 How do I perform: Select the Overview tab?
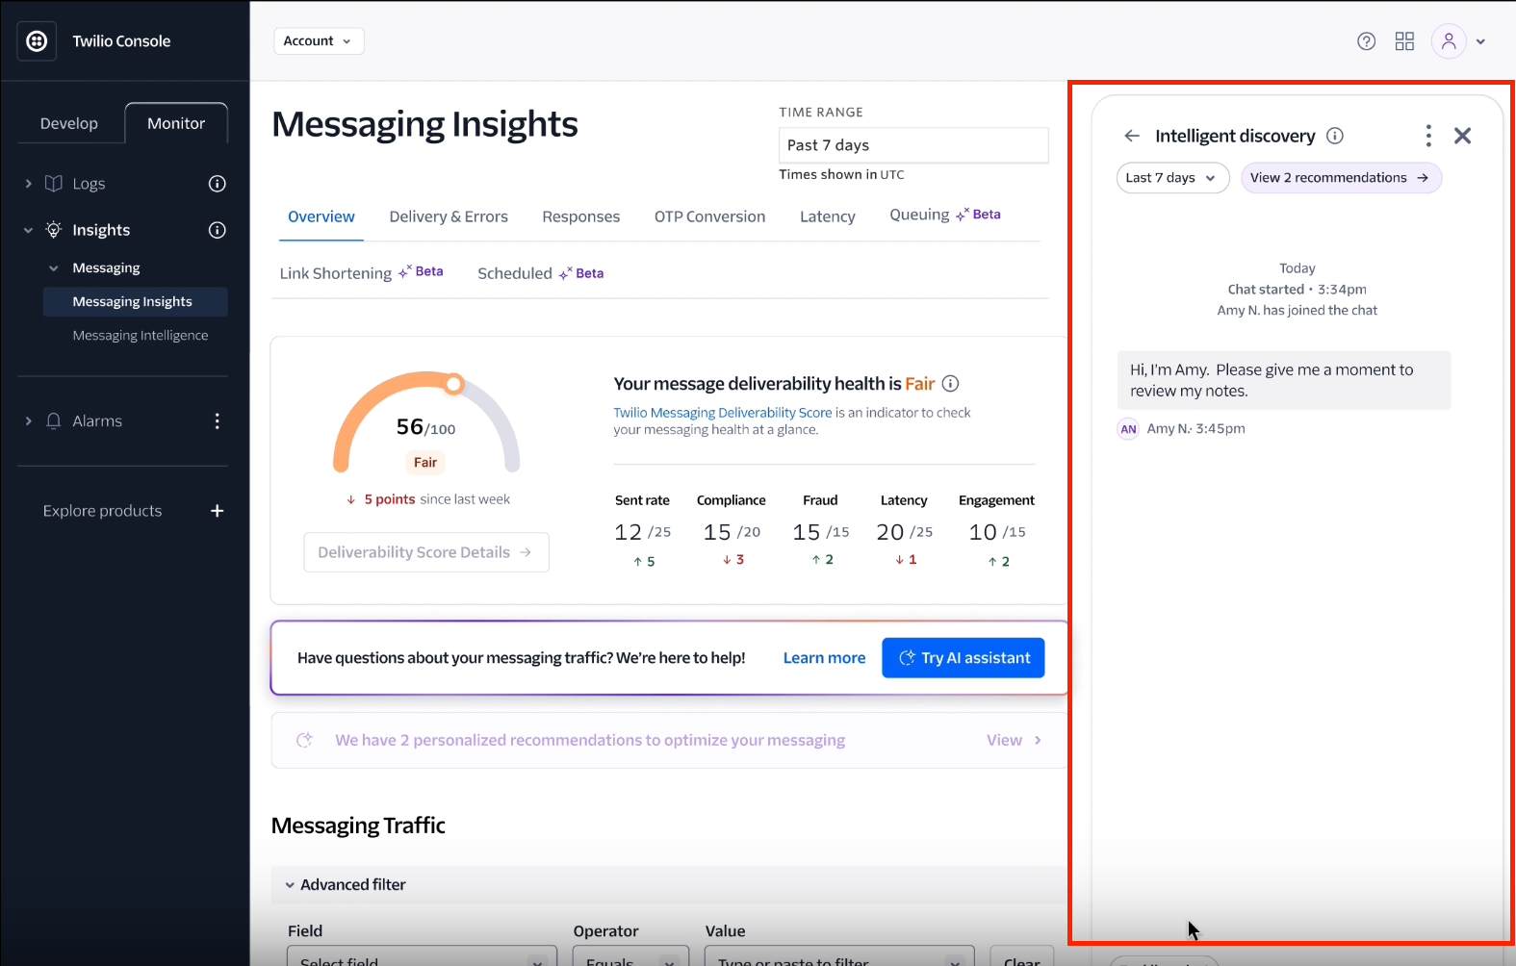click(321, 216)
